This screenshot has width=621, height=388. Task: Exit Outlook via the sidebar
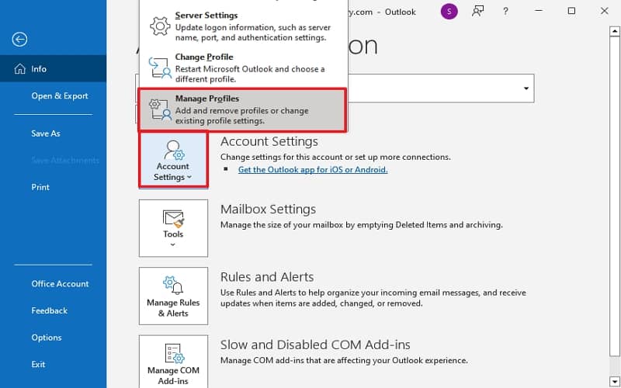tap(38, 364)
